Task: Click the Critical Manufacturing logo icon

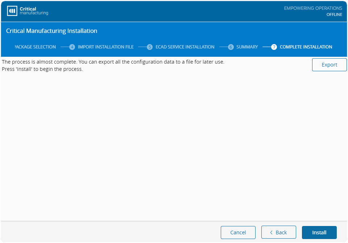Action: pyautogui.click(x=12, y=11)
